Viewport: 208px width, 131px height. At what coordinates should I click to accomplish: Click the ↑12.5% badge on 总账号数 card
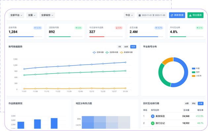tap(38, 28)
